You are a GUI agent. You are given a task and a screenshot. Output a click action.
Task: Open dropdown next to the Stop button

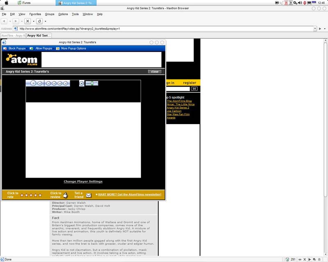34,21
